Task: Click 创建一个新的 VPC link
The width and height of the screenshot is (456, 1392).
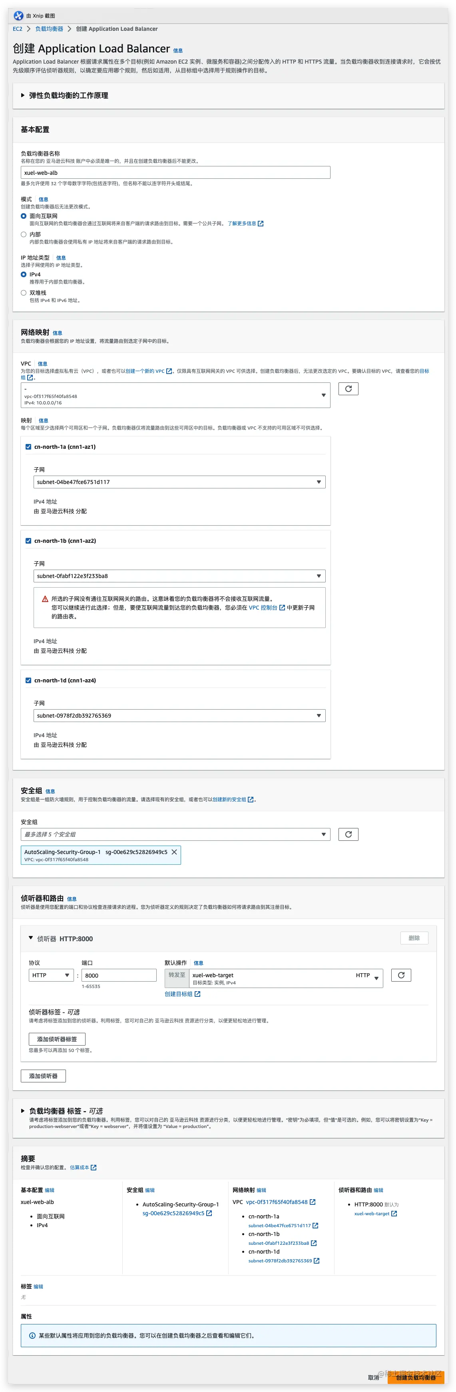Action: tap(145, 371)
